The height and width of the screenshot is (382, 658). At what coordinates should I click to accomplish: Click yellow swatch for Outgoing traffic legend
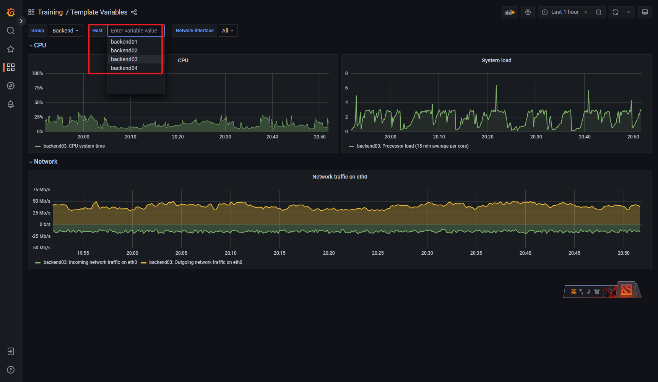click(x=144, y=263)
